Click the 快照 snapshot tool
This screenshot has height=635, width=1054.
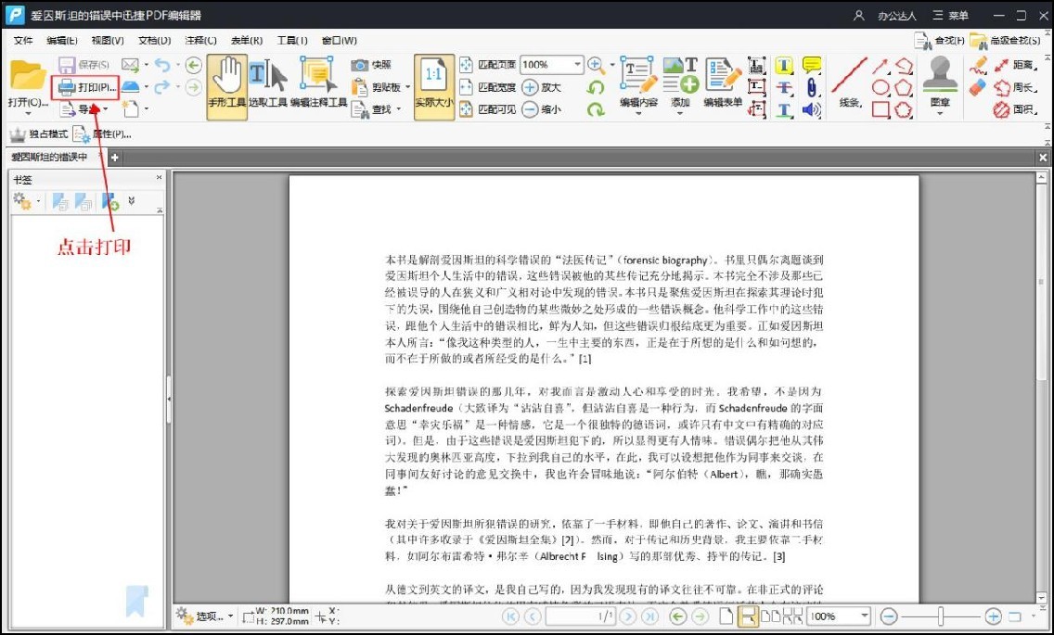click(x=366, y=65)
